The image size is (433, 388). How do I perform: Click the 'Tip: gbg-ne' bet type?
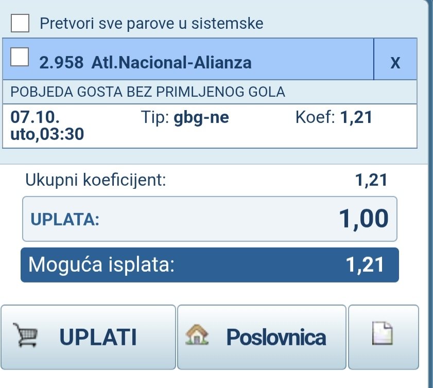184,118
